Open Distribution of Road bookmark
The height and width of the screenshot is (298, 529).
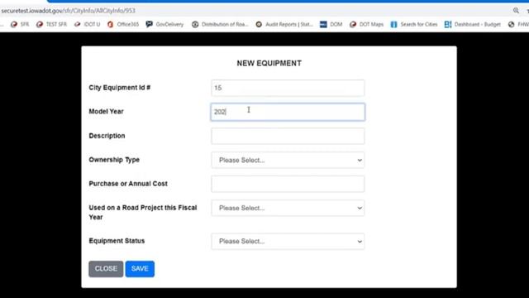220,24
